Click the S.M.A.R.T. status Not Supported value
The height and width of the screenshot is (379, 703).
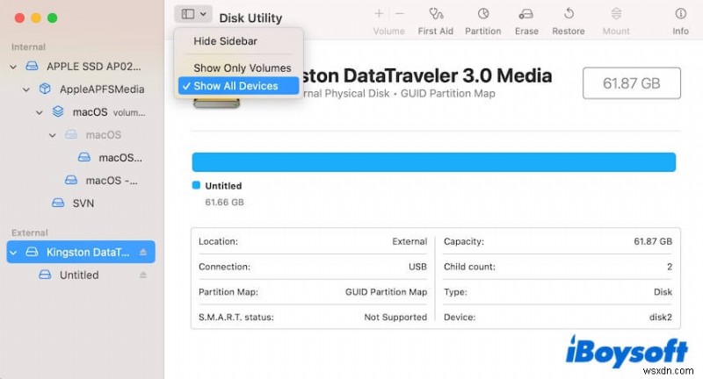[x=395, y=318]
